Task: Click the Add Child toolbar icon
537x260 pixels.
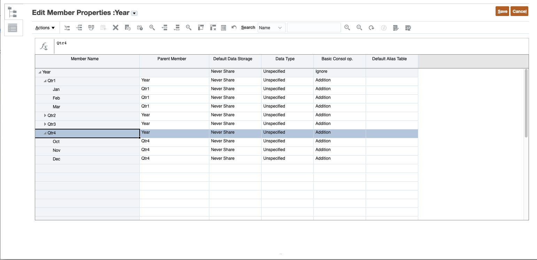Action: (x=68, y=28)
